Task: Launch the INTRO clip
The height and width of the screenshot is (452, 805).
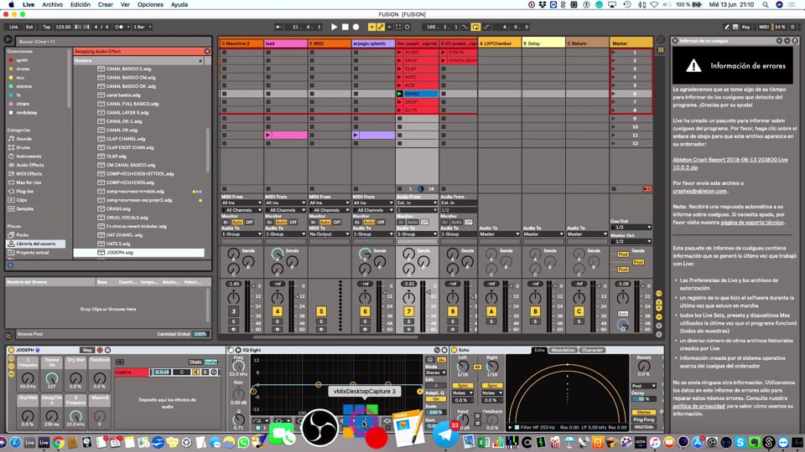Action: (399, 52)
